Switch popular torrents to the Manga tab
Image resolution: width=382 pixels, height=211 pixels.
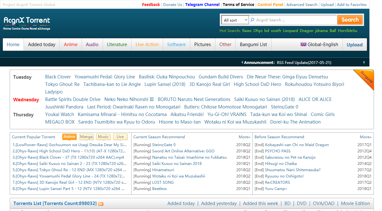(86, 137)
